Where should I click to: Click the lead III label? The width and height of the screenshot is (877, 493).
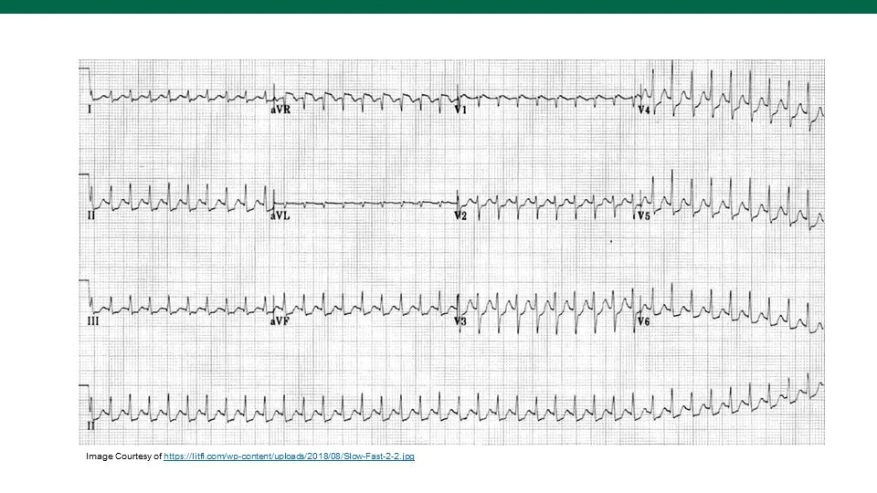click(x=93, y=320)
